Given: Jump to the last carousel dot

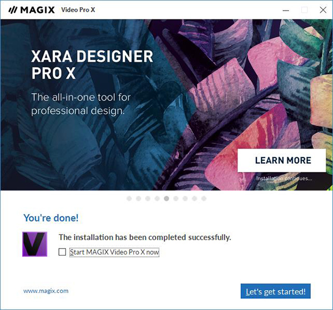Looking at the screenshot, I should 204,199.
